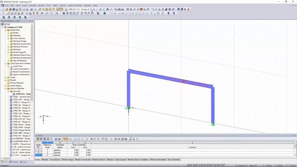This screenshot has width=297, height=167.
Task: Click the New model icon in toolbar
Action: (3, 9)
